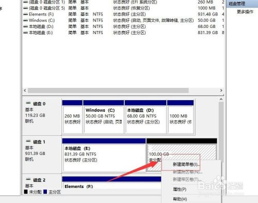
Task: Click the Windows (C:) volume row icon
Action: (x=25, y=21)
